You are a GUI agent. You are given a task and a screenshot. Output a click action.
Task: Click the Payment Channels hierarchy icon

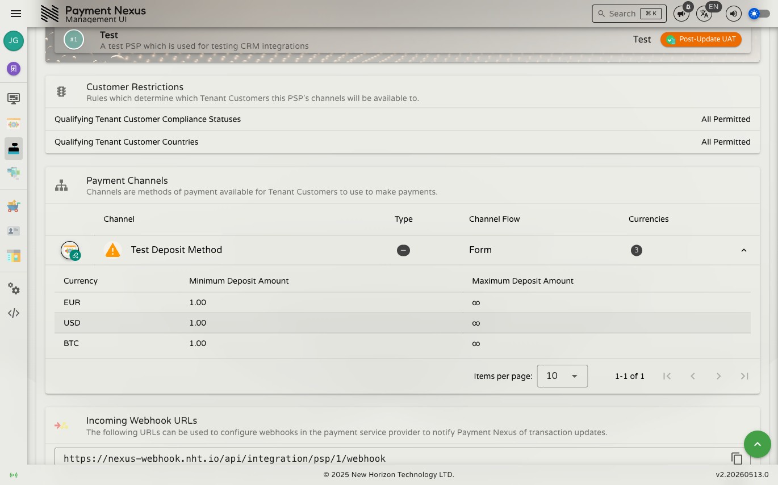click(x=61, y=185)
